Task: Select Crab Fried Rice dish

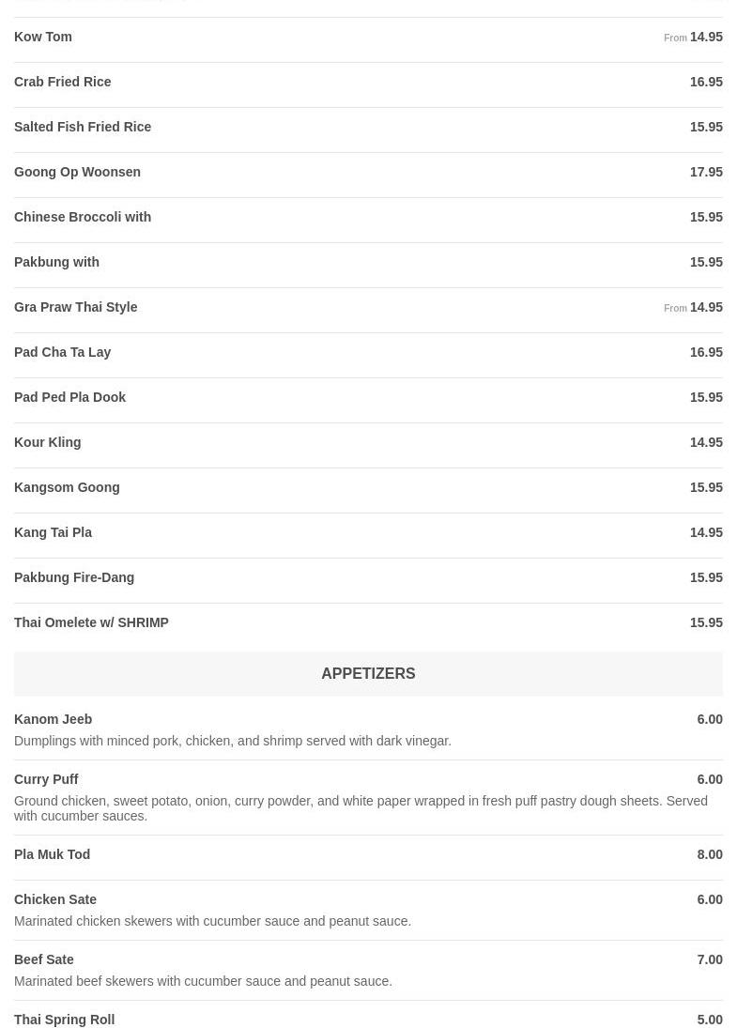Action: [x=63, y=82]
